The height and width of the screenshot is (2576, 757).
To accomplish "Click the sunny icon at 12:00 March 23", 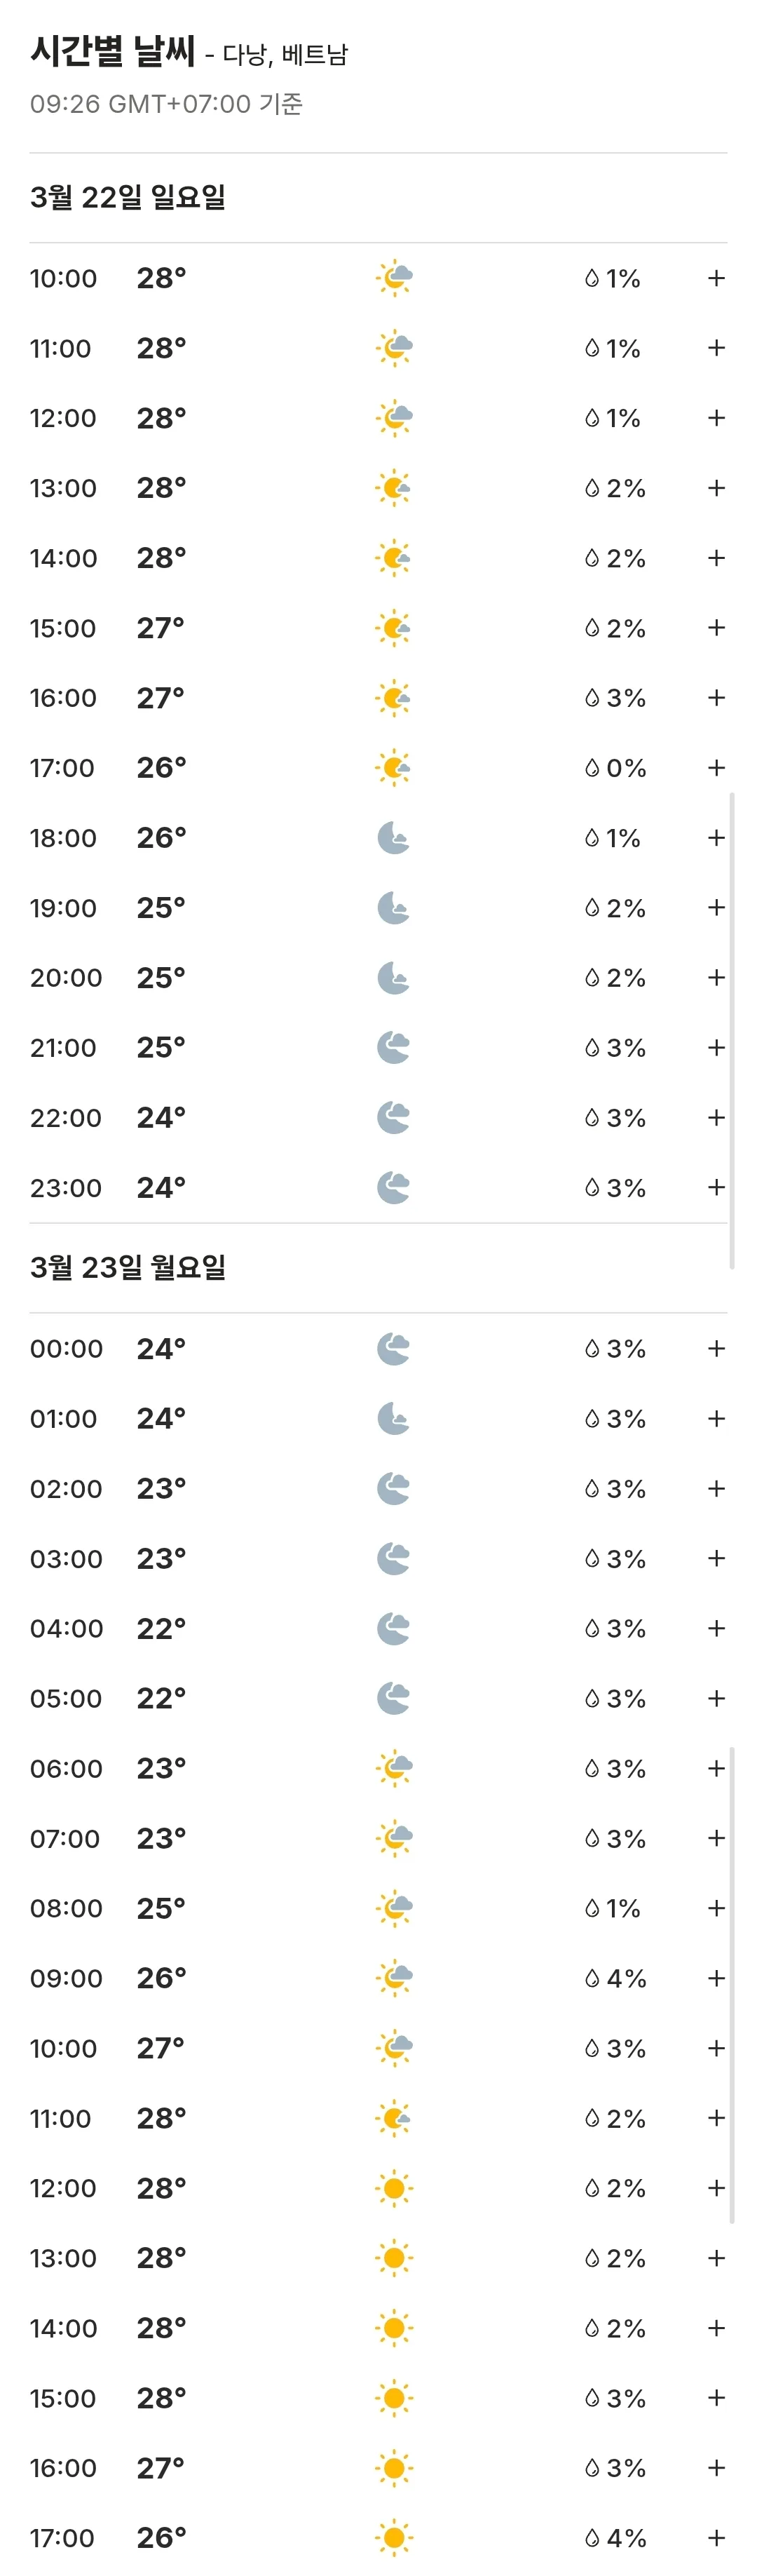I will (x=394, y=2189).
